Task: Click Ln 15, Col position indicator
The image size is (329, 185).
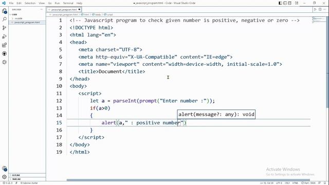Action: [267, 183]
